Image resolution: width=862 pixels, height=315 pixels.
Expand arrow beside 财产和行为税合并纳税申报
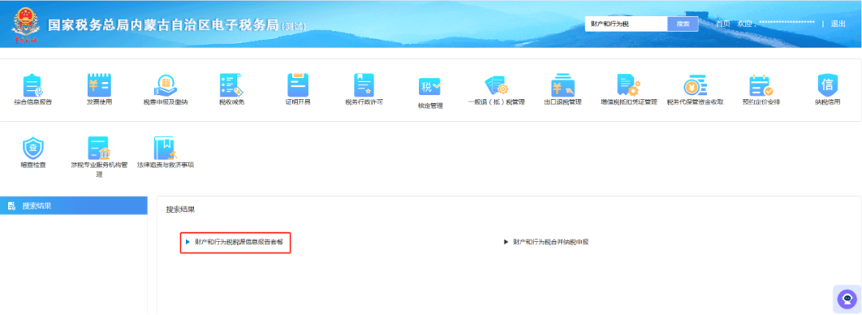[x=506, y=242]
